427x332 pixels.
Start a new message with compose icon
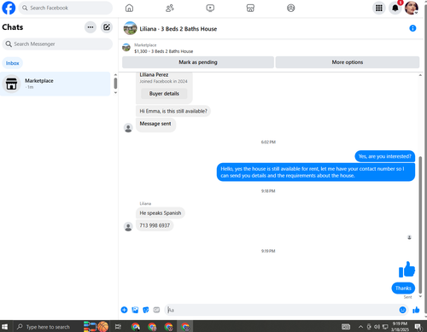107,27
